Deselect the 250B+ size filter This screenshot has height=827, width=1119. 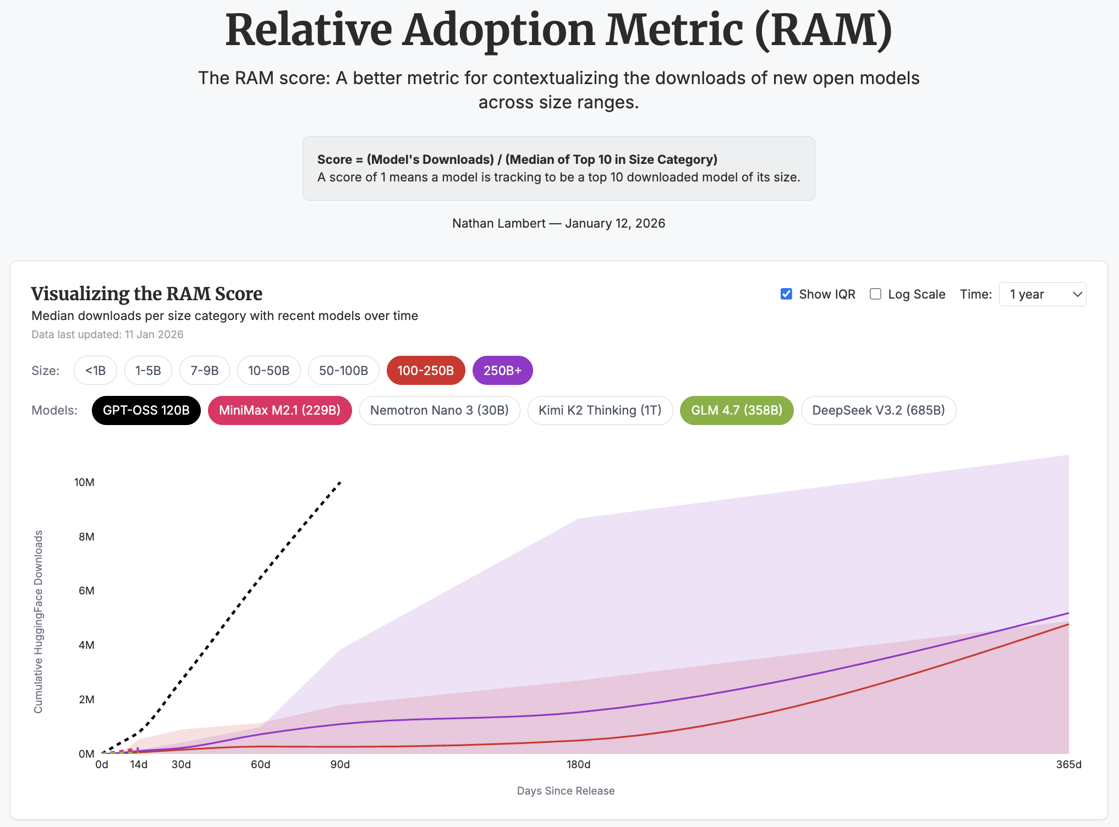click(502, 370)
